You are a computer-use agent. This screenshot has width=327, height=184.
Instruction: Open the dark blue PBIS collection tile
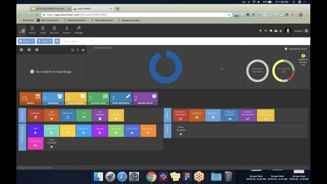(35, 131)
